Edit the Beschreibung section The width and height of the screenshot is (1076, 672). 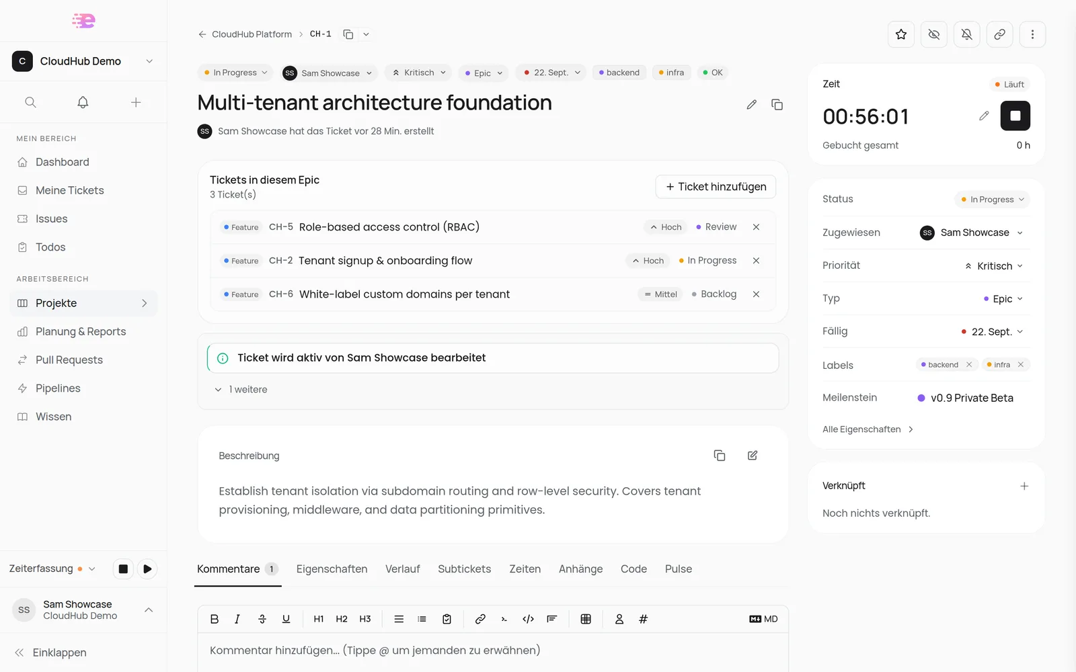pyautogui.click(x=753, y=456)
